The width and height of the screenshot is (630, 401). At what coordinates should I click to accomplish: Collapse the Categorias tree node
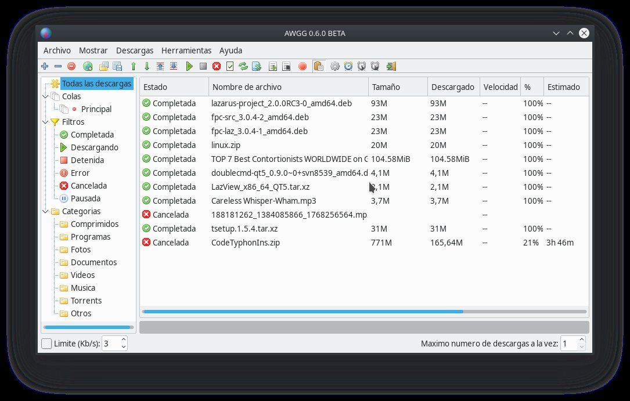45,211
